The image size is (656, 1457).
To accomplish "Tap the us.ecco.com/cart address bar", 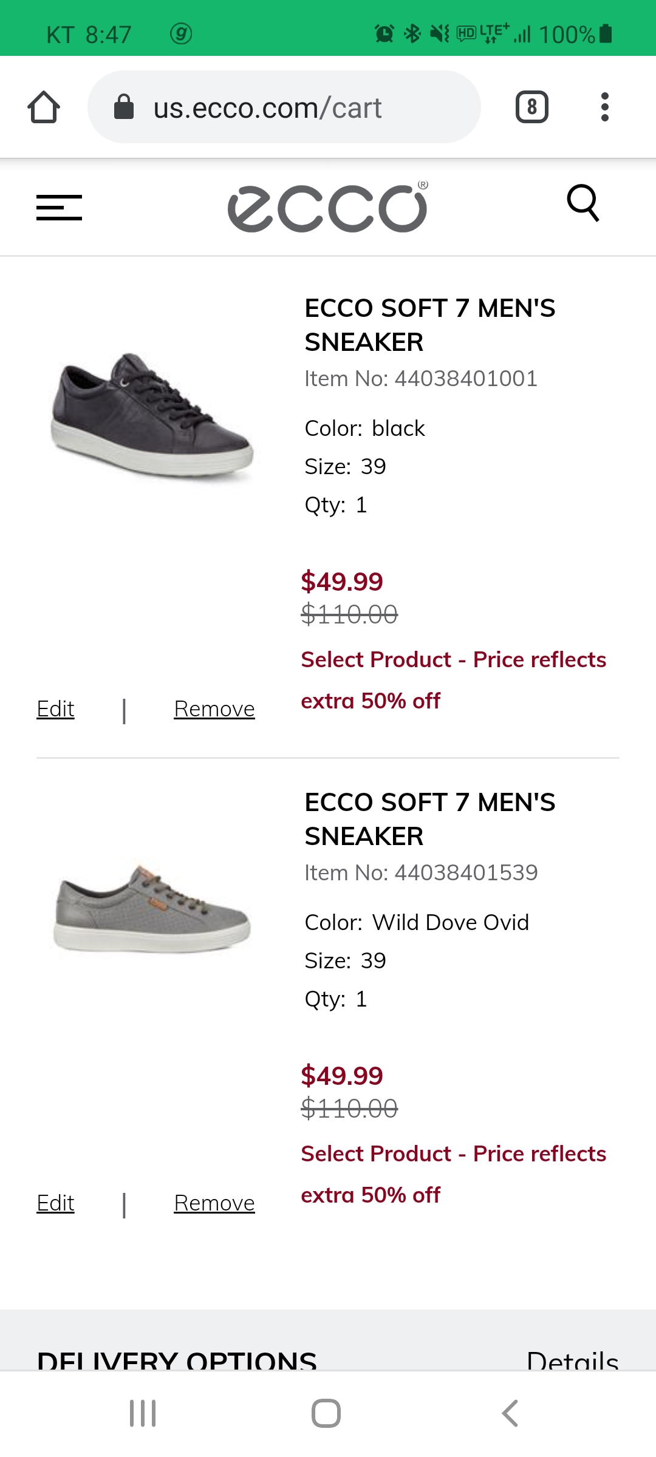I will tap(284, 107).
